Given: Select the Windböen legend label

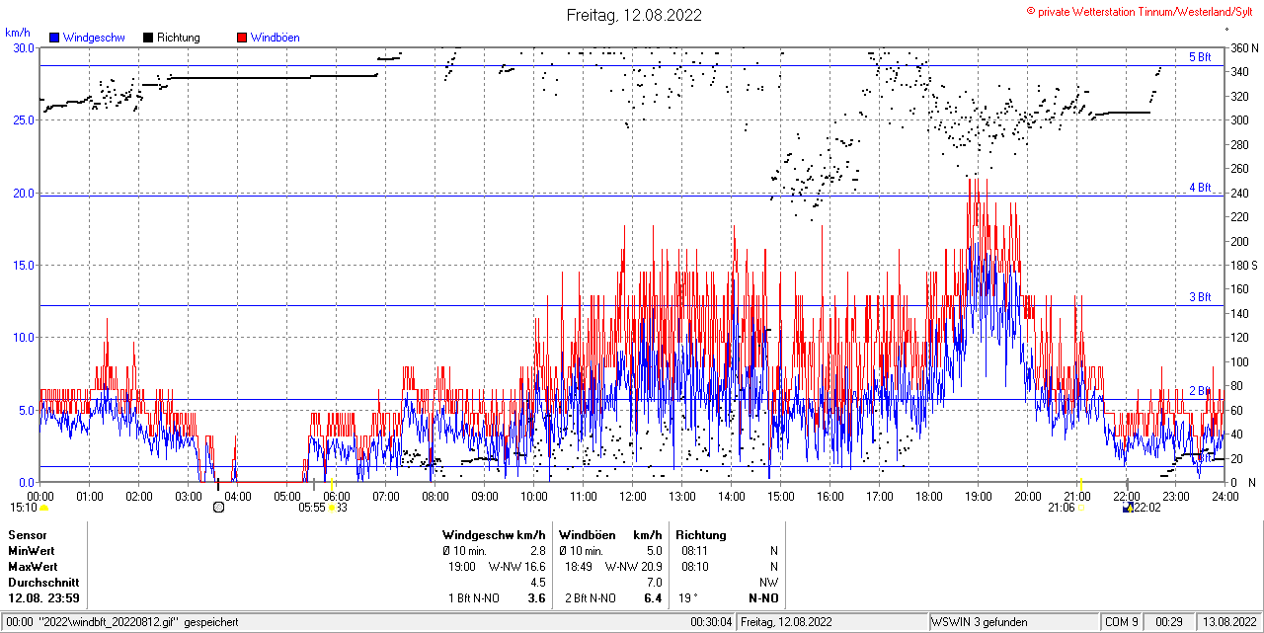Looking at the screenshot, I should tap(276, 38).
